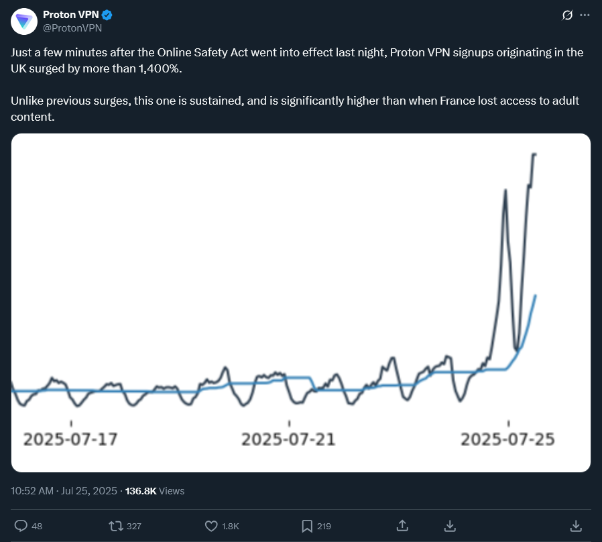Open the 10:52 AM · Jul 25, 2025 timestamp
Viewport: 602px width, 542px height.
click(x=64, y=491)
